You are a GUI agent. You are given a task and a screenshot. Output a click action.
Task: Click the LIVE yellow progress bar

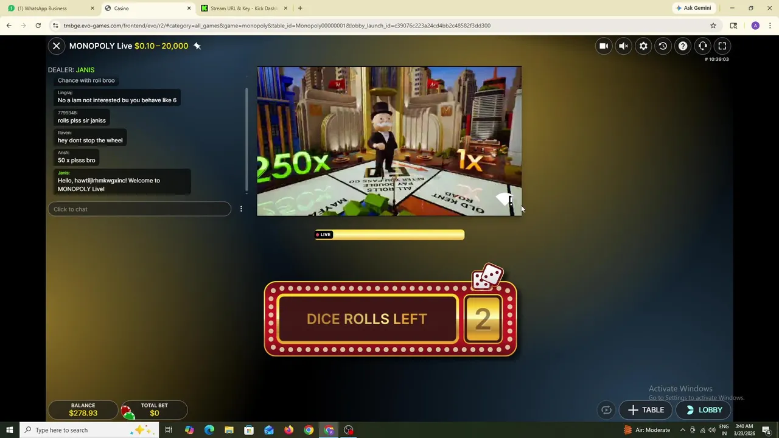389,235
